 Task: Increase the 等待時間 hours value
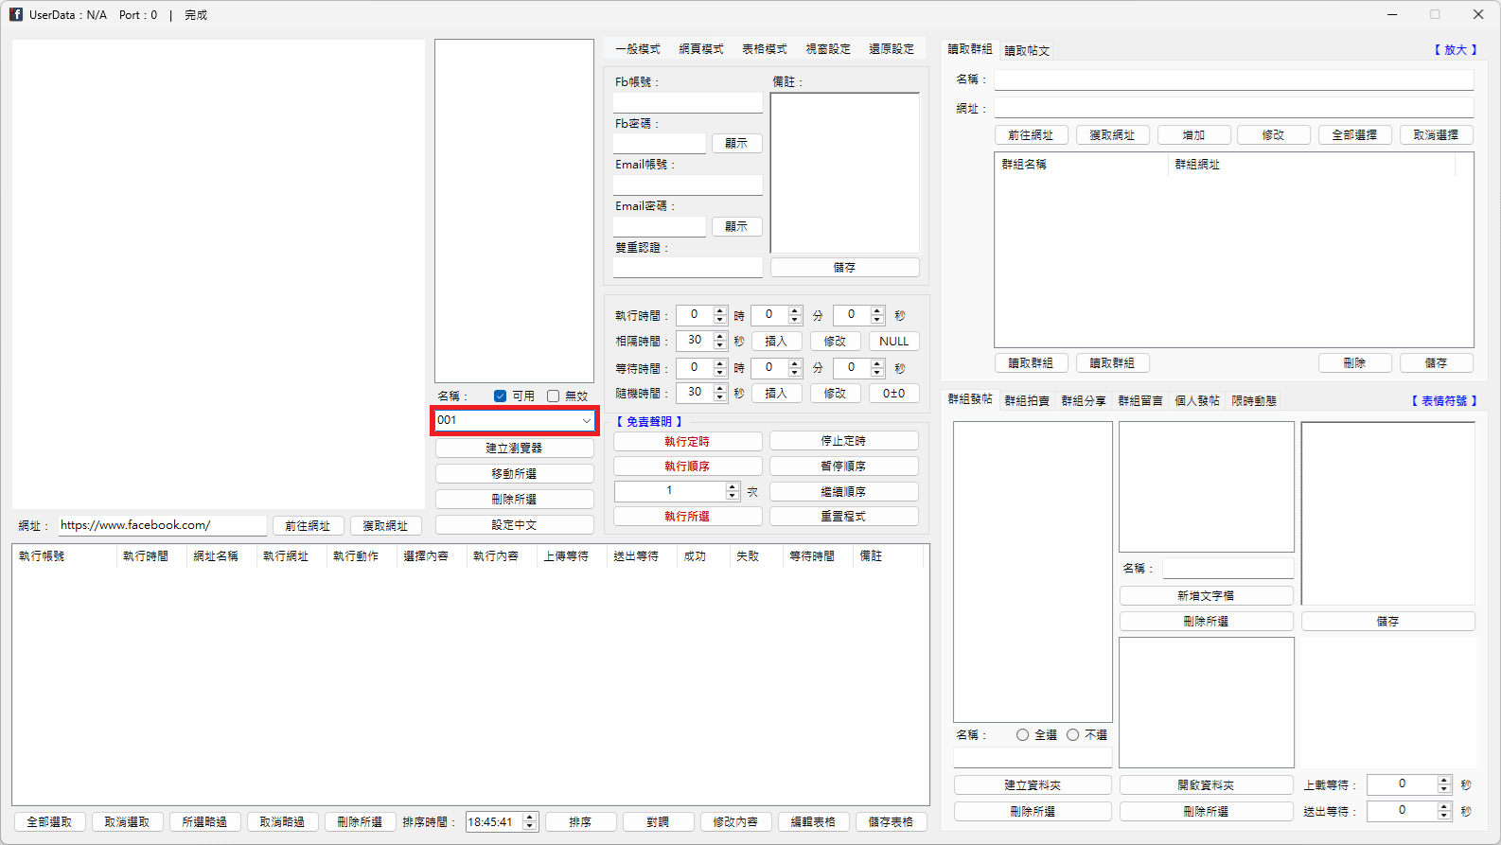[x=720, y=363]
